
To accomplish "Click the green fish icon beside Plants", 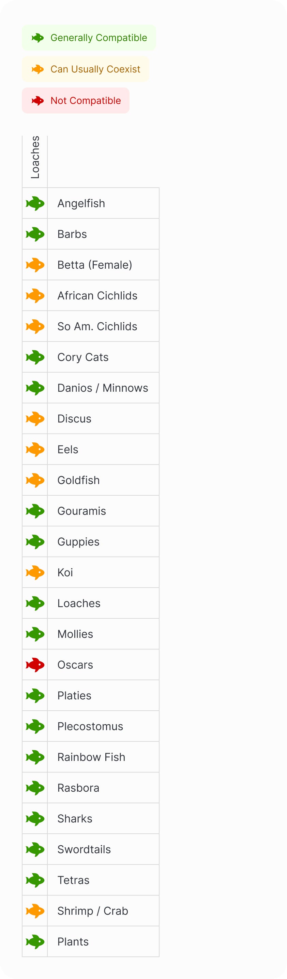I will [35, 941].
